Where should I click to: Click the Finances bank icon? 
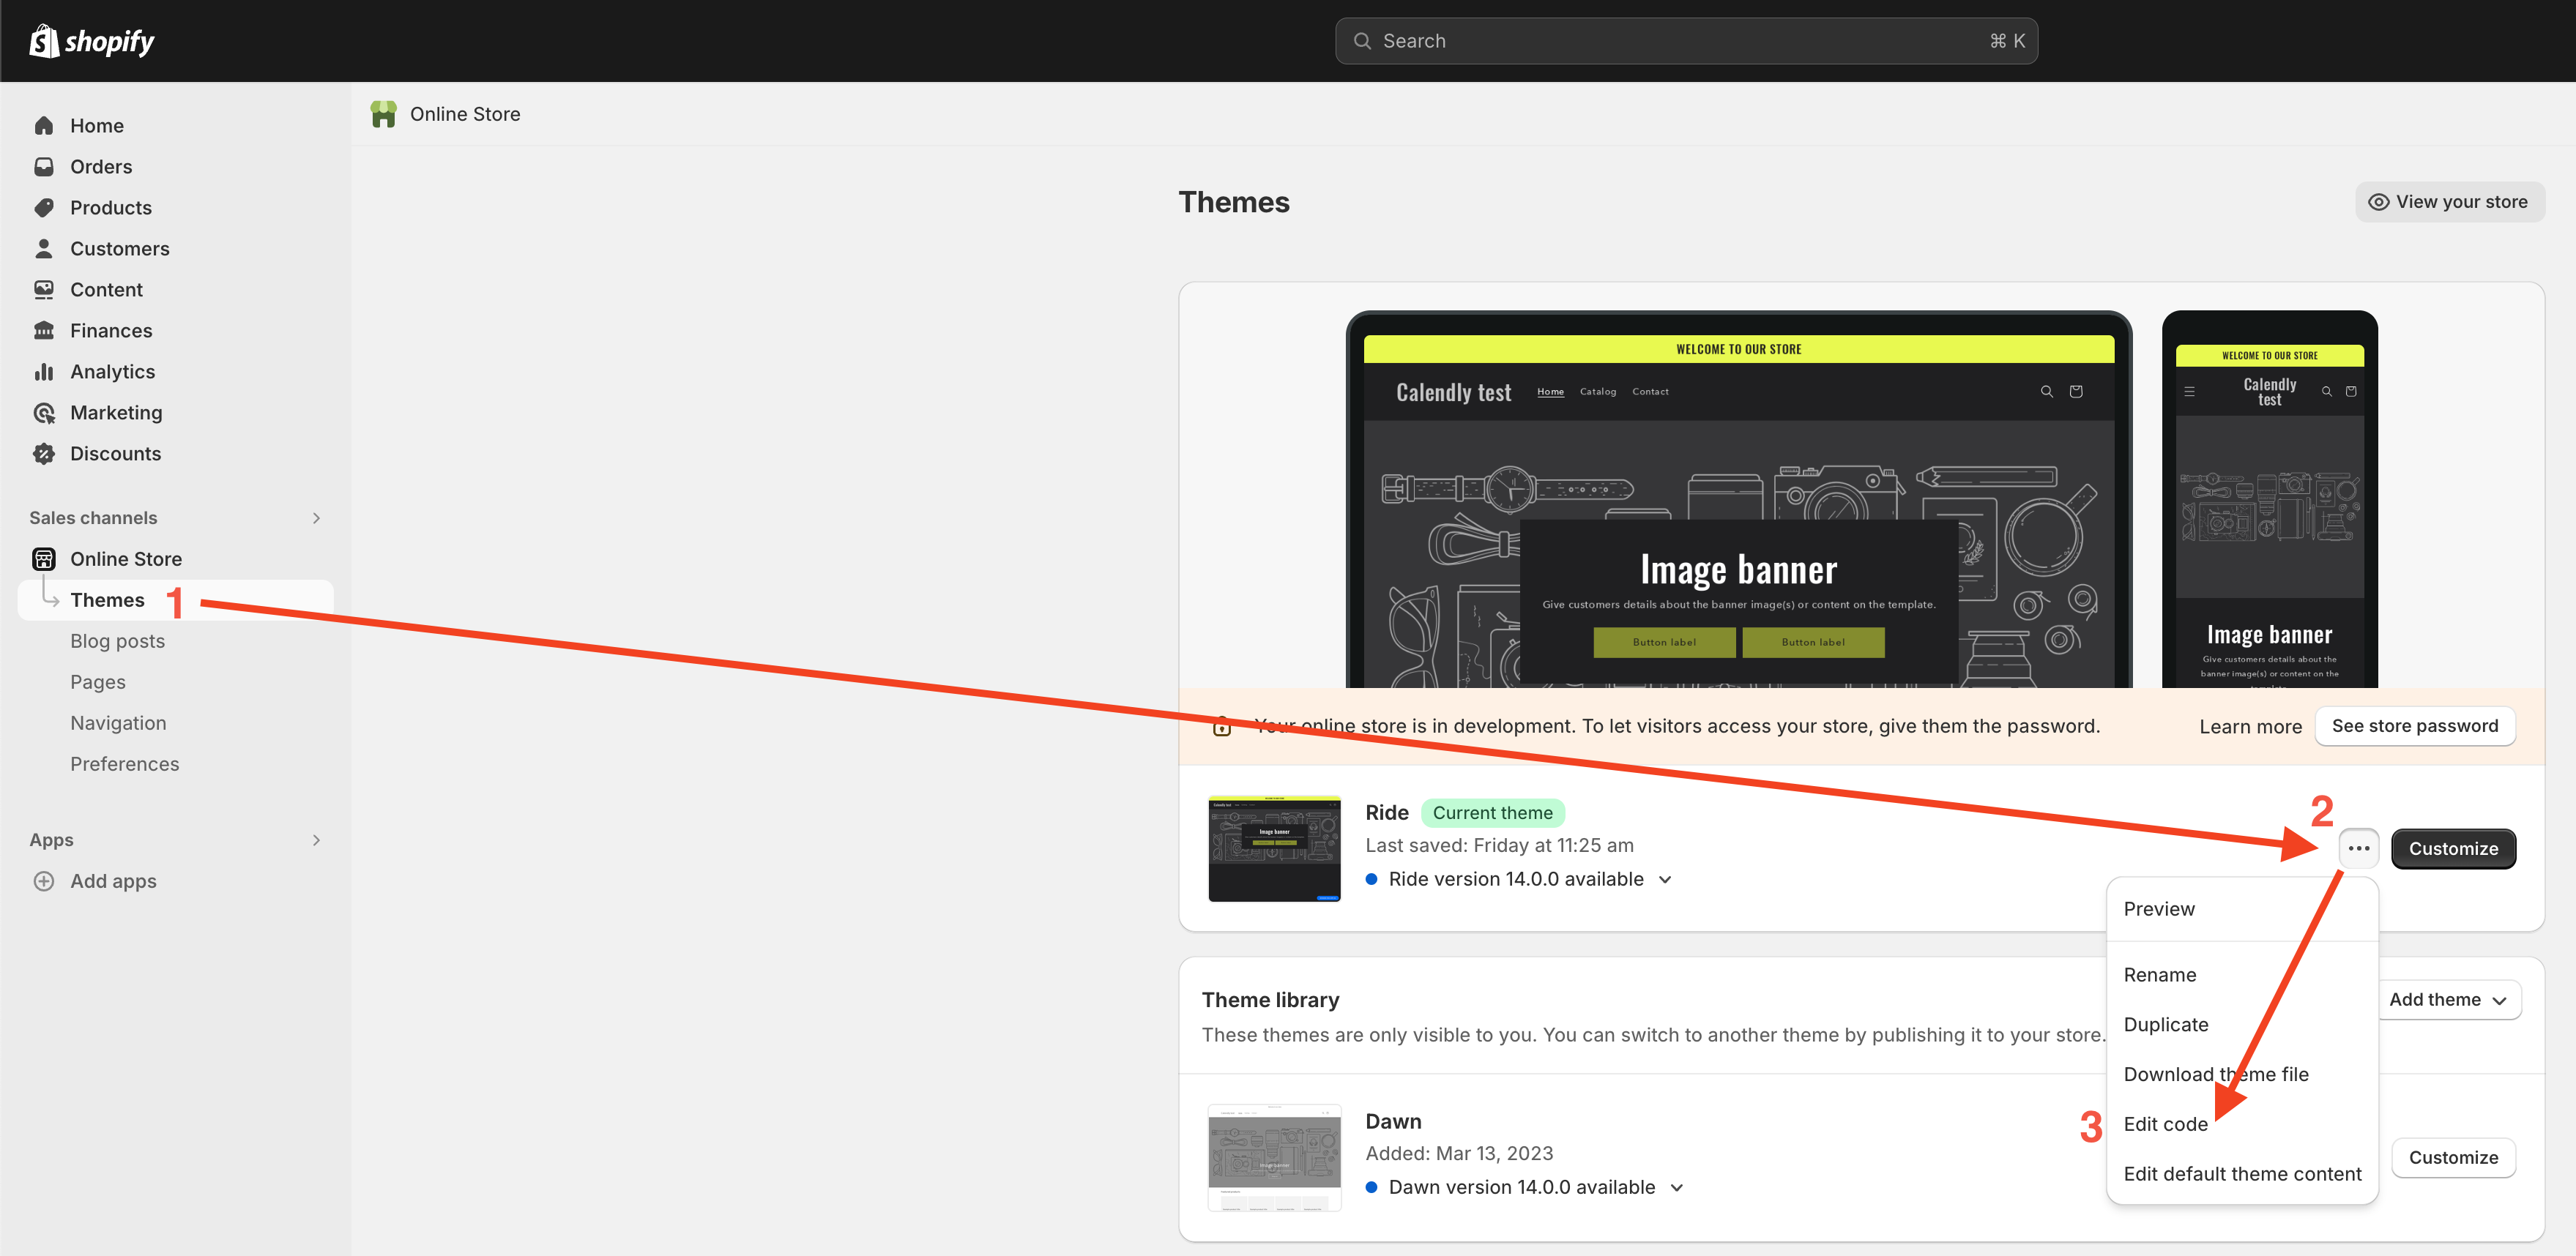pyautogui.click(x=44, y=331)
